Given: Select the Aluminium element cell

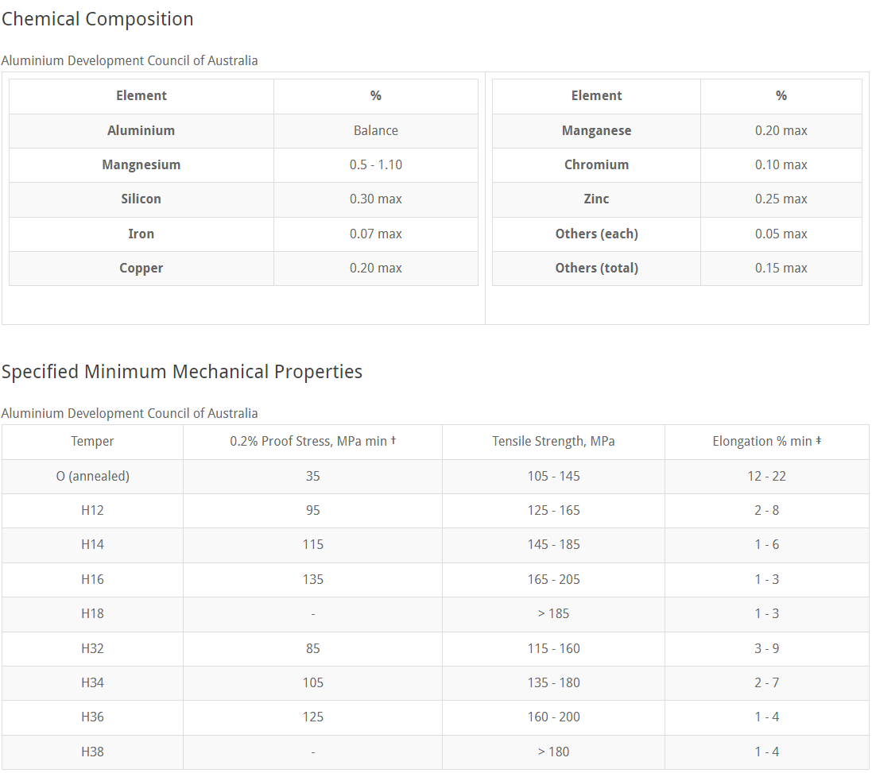Looking at the screenshot, I should tap(141, 130).
